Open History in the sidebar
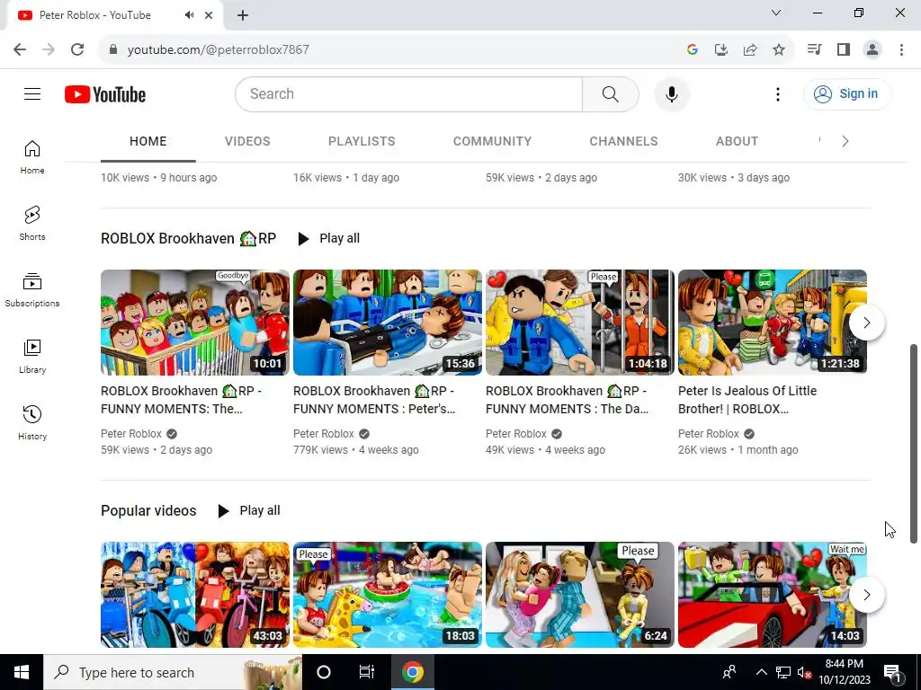This screenshot has width=921, height=690. tap(32, 422)
